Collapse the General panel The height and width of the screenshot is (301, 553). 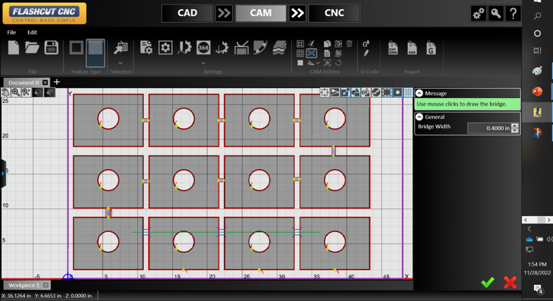tap(420, 117)
